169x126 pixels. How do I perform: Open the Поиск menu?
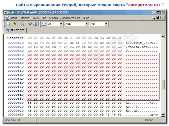(x=35, y=18)
